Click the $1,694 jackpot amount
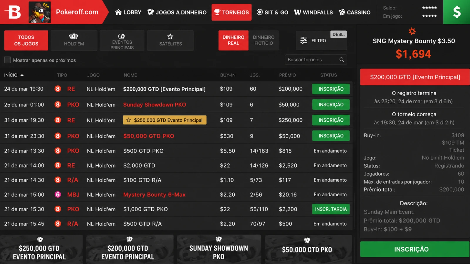Image resolution: width=470 pixels, height=264 pixels. (413, 54)
